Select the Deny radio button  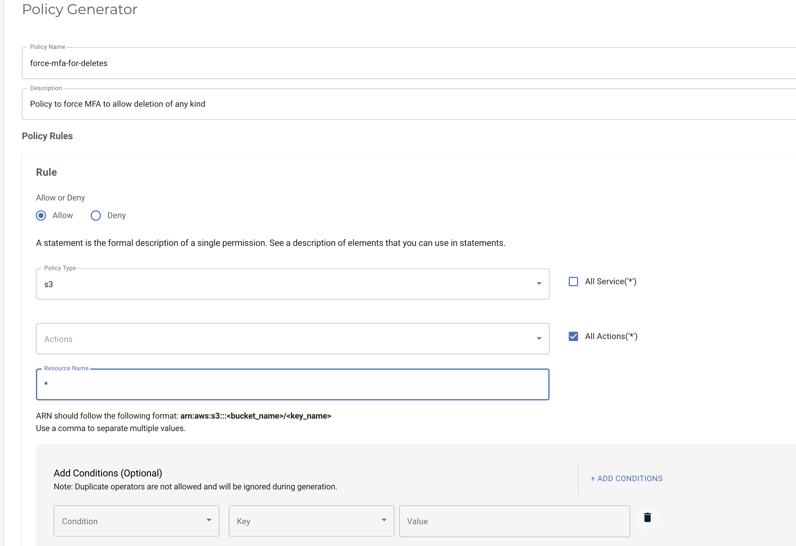[96, 216]
